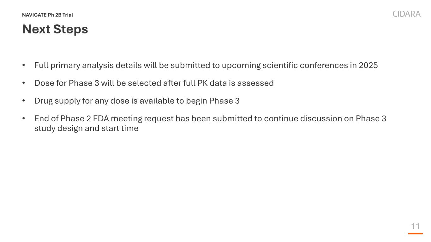Click the bullet marker before "Drug supply"
This screenshot has height=242, width=431.
[x=24, y=101]
